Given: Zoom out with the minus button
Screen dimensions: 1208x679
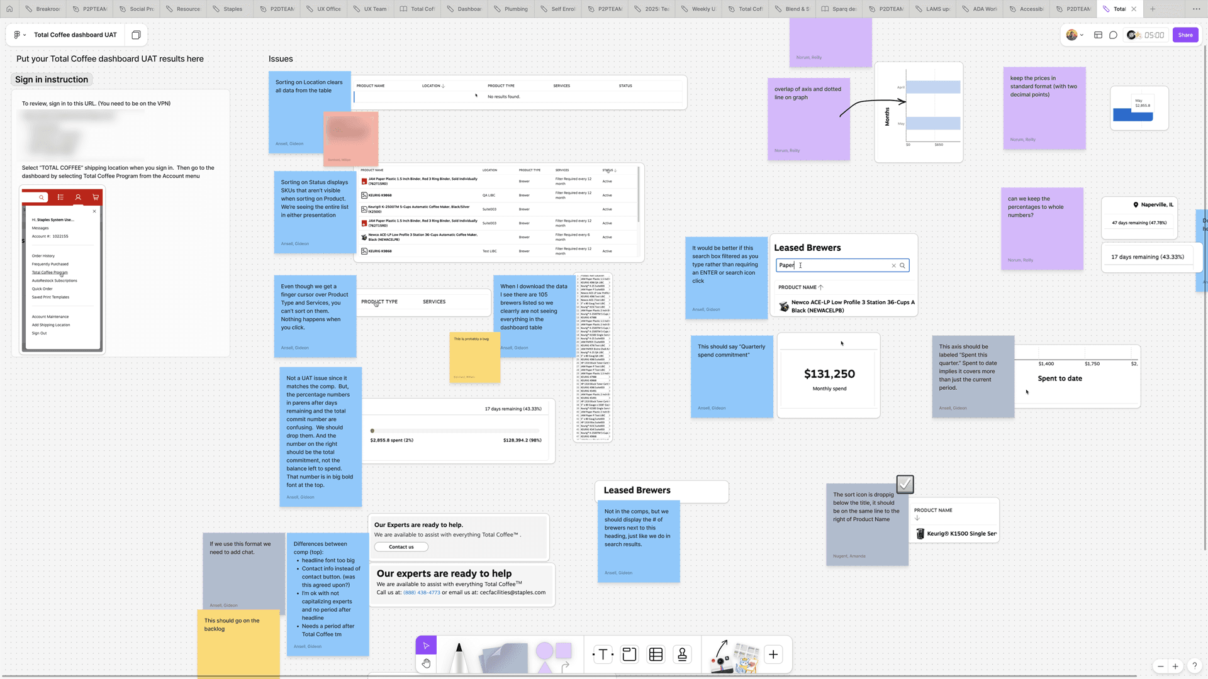Looking at the screenshot, I should pos(1160,666).
